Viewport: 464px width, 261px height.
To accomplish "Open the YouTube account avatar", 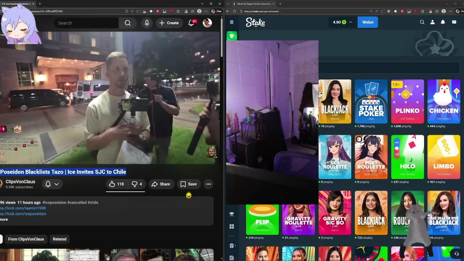I will point(207,23).
